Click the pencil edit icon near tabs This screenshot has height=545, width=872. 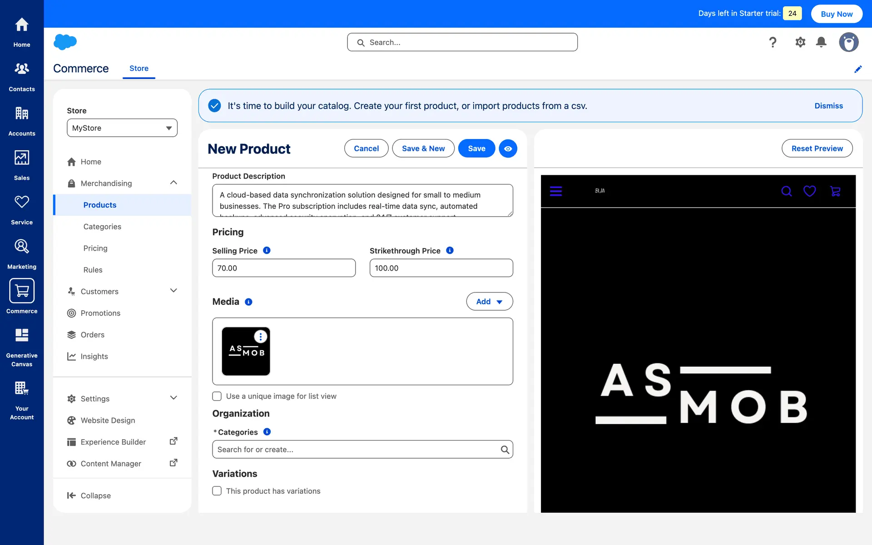pos(858,69)
